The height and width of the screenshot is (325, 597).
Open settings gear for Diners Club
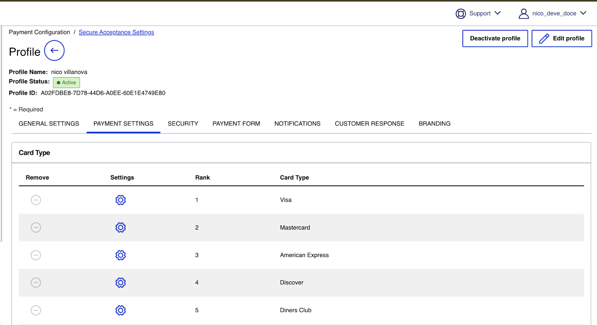pos(121,310)
